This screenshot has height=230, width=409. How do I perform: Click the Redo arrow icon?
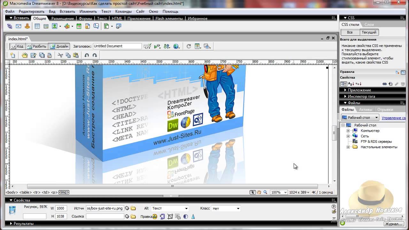point(95,55)
